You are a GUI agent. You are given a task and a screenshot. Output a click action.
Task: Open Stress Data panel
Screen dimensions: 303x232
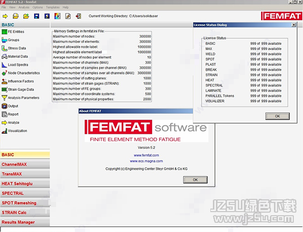14,48
